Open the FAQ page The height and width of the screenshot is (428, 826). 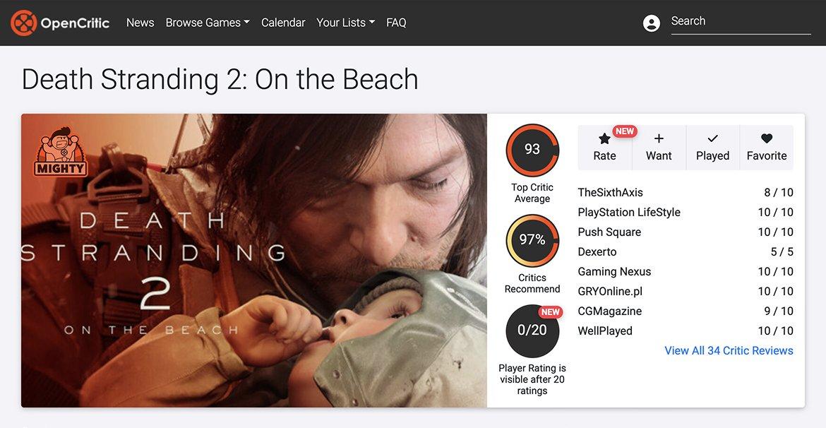[396, 23]
